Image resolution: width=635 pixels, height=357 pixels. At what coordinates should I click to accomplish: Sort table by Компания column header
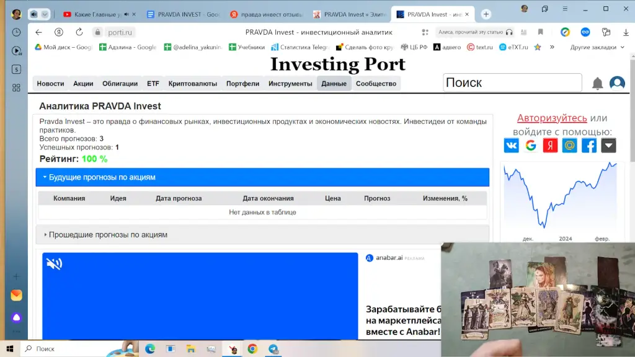[x=69, y=198]
